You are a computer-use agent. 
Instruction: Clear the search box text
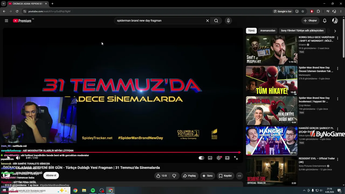pos(208,21)
